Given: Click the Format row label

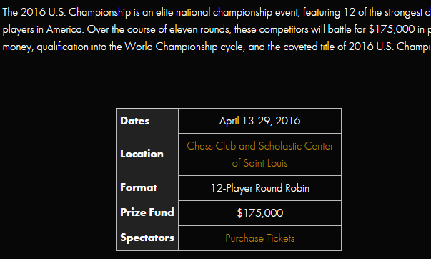Looking at the screenshot, I should [x=139, y=187].
